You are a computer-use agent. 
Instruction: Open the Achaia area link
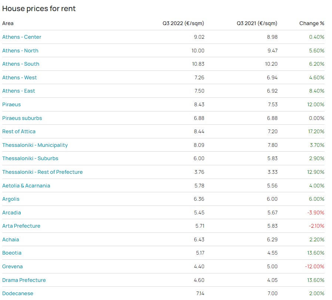point(11,239)
